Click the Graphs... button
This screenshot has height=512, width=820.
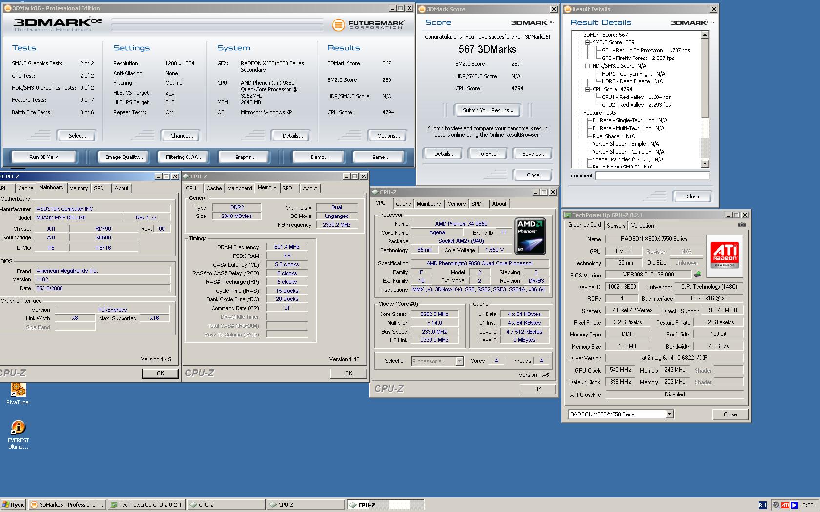pos(245,157)
